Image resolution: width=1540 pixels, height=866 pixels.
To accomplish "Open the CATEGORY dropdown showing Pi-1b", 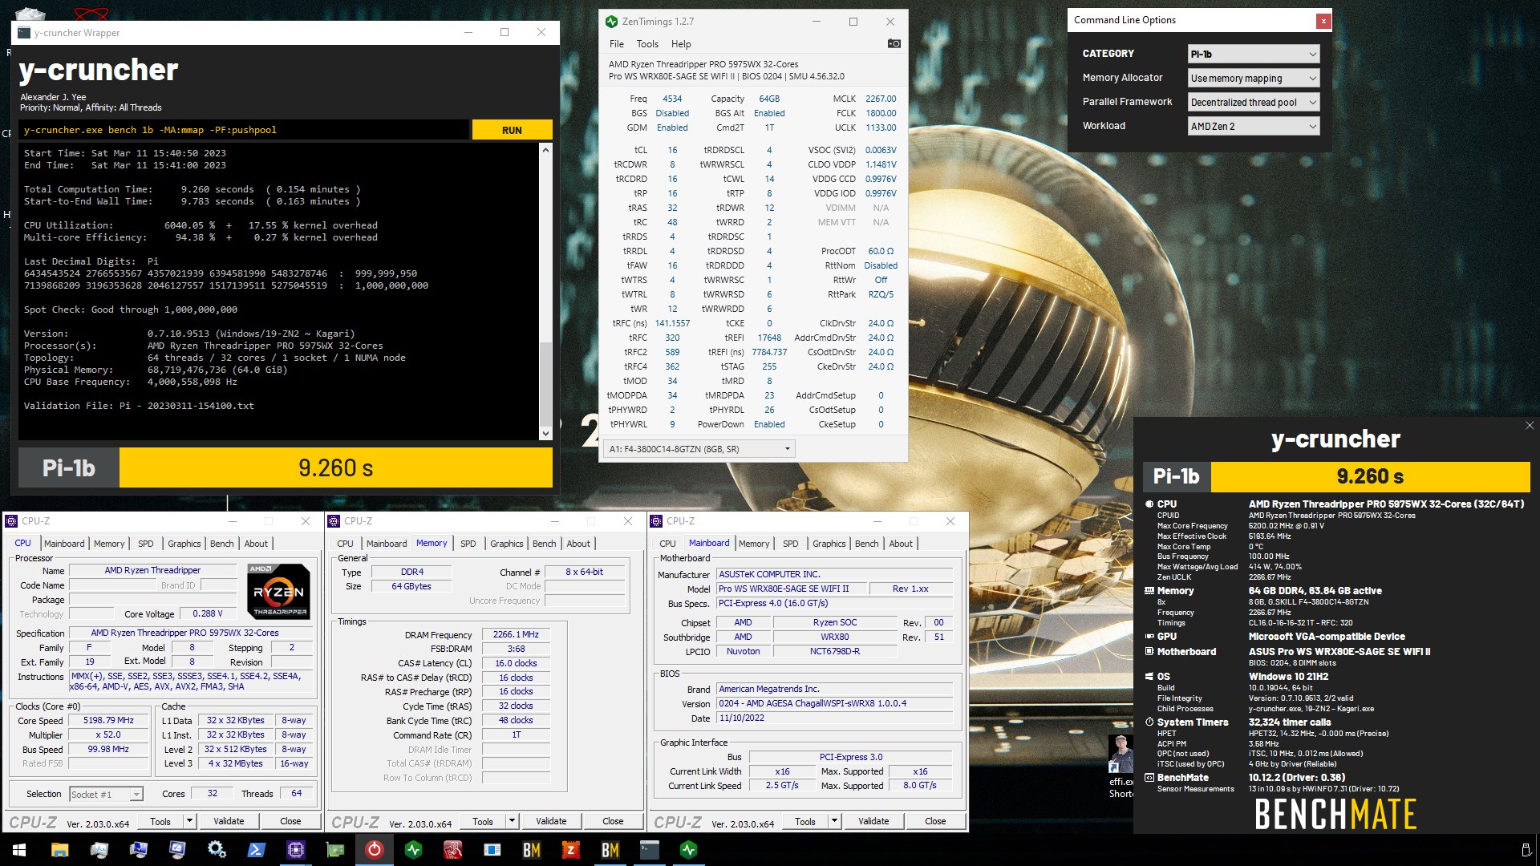I will point(1254,54).
